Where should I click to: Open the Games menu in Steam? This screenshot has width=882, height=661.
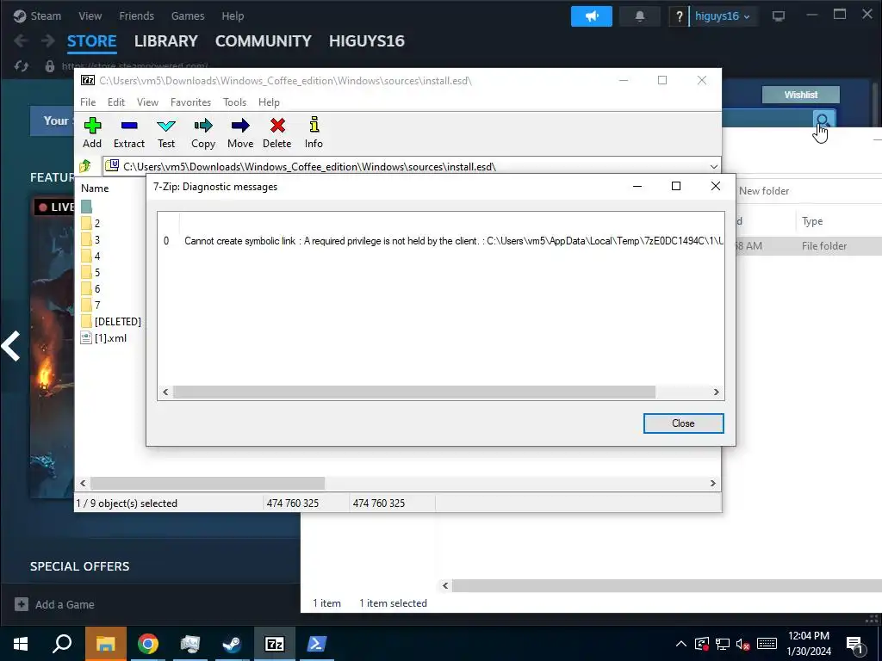click(188, 15)
